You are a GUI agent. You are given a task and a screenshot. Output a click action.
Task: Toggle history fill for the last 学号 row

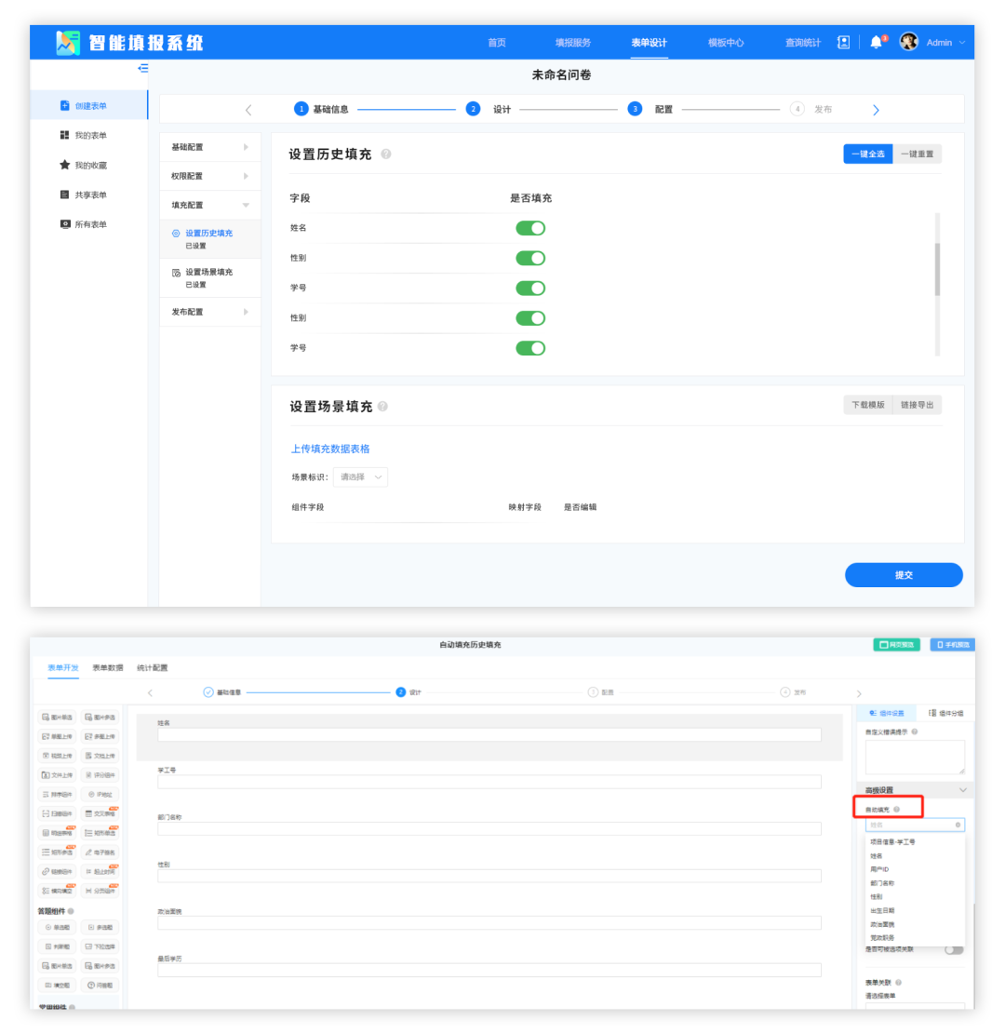point(530,348)
